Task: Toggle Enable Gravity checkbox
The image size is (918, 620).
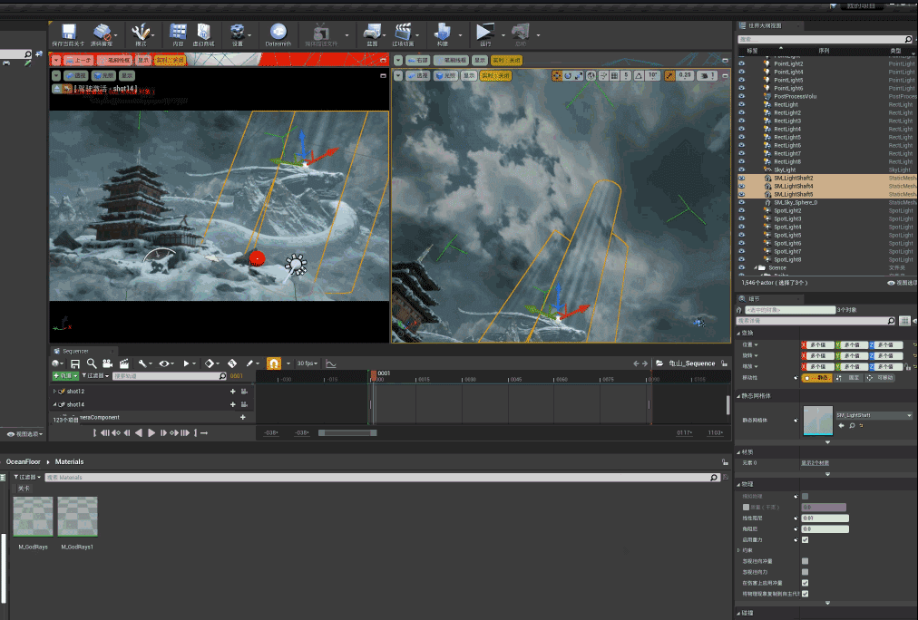Action: (805, 539)
